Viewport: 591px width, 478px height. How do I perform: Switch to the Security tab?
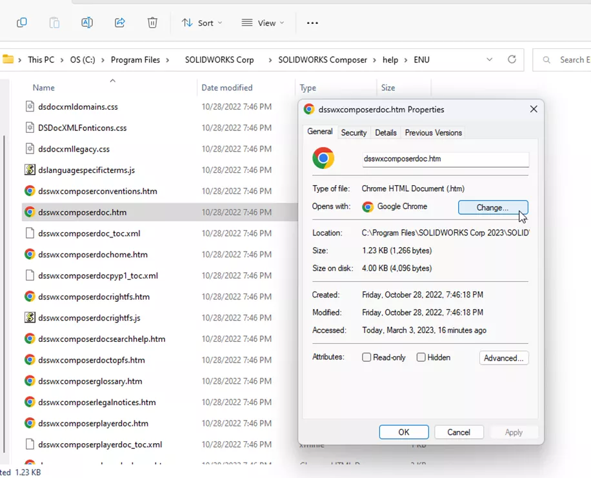point(354,132)
